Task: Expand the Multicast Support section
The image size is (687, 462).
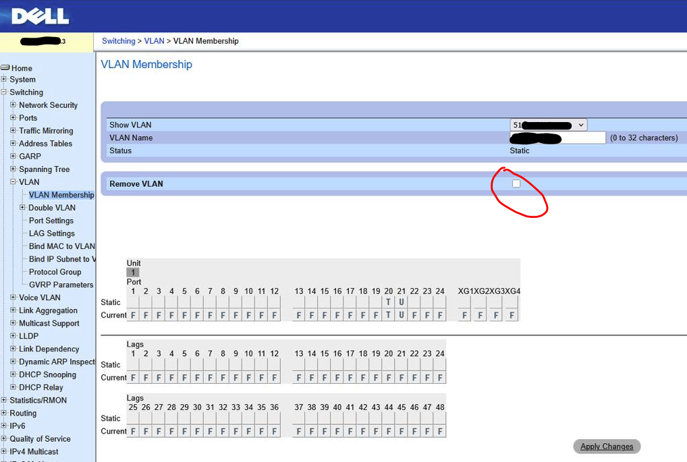Action: point(12,323)
